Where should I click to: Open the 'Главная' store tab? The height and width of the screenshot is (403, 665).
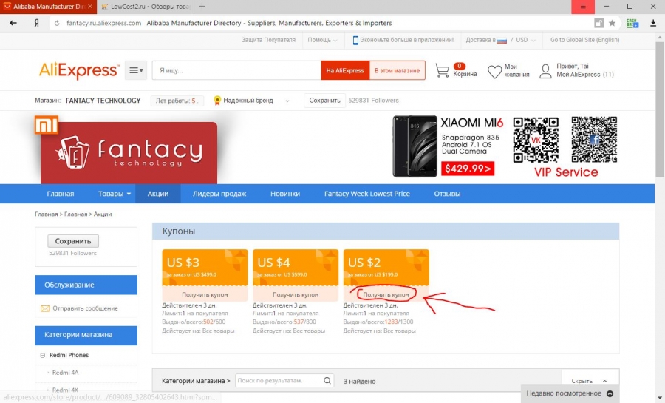(61, 194)
